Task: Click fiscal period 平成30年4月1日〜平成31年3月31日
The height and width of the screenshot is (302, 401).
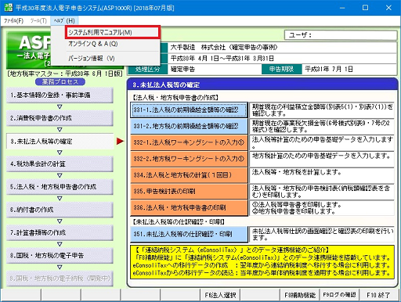Action: coord(222,58)
